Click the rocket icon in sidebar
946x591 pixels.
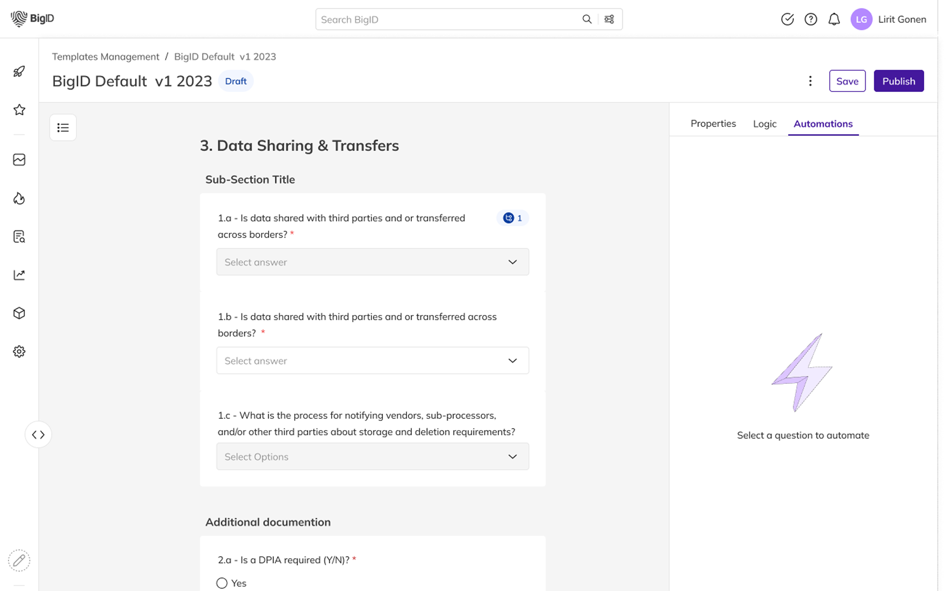click(19, 72)
